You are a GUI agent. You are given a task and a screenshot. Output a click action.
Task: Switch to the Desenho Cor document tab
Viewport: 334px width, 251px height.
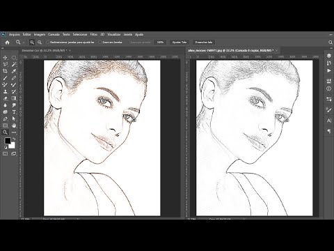click(44, 50)
